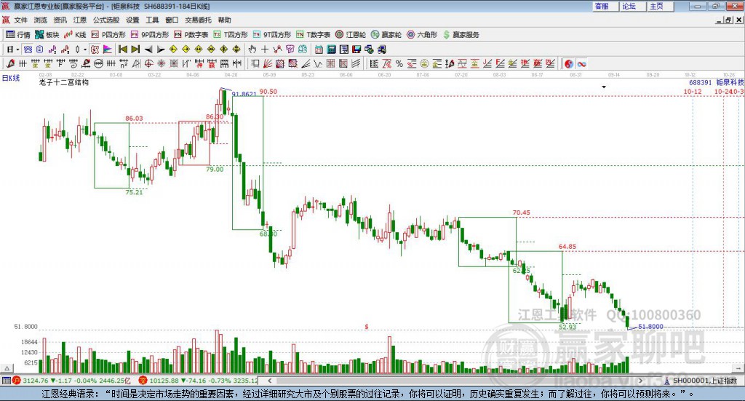The image size is (745, 401).
Task: Open the 文件 menu
Action: 20,20
